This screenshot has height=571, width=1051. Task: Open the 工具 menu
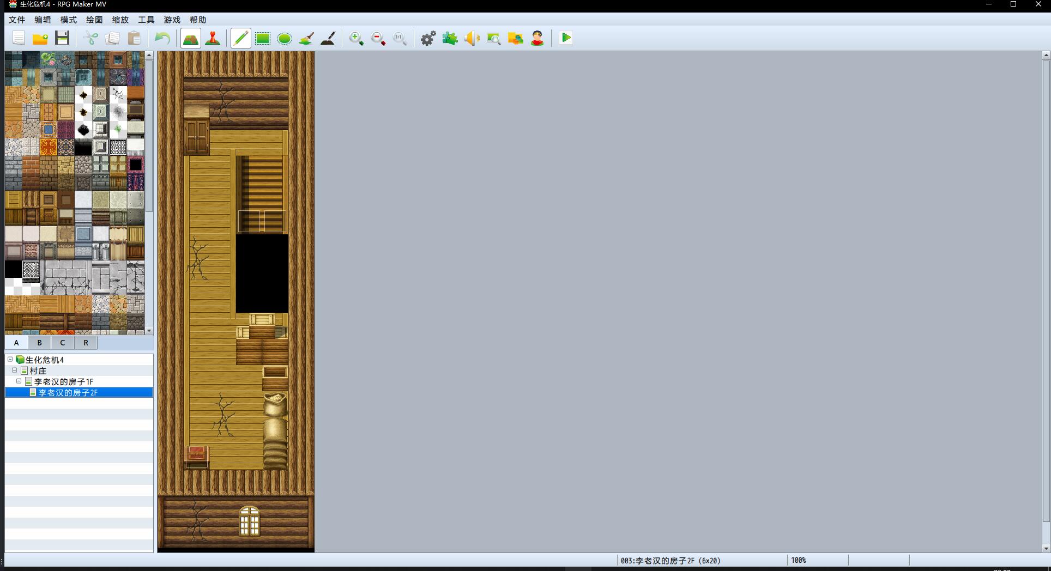click(x=146, y=20)
